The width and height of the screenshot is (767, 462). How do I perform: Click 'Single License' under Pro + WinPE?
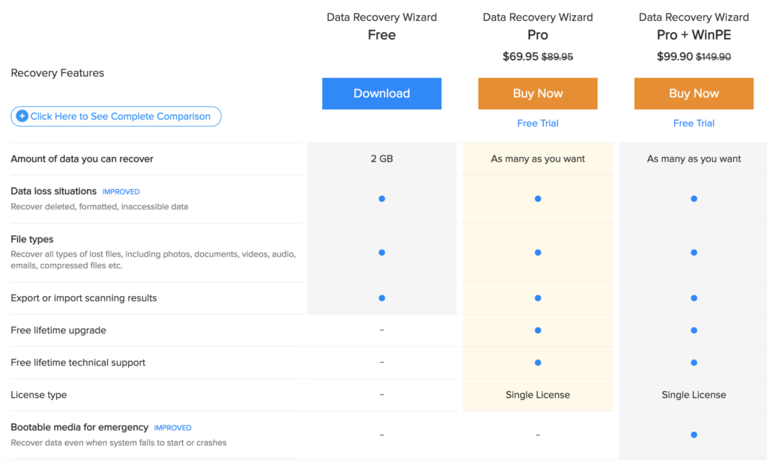tap(694, 395)
